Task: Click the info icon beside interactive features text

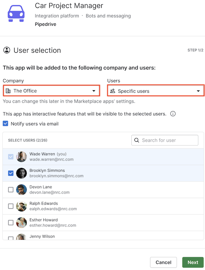Action: click(x=173, y=114)
